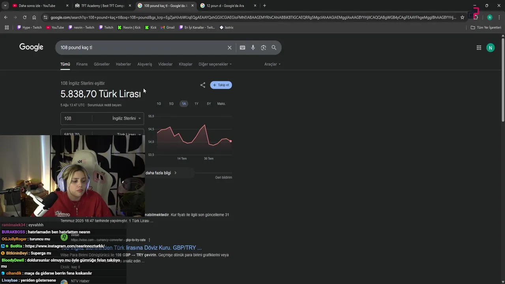Click the page vertical scrollbar
The height and width of the screenshot is (284, 505).
coord(503,79)
